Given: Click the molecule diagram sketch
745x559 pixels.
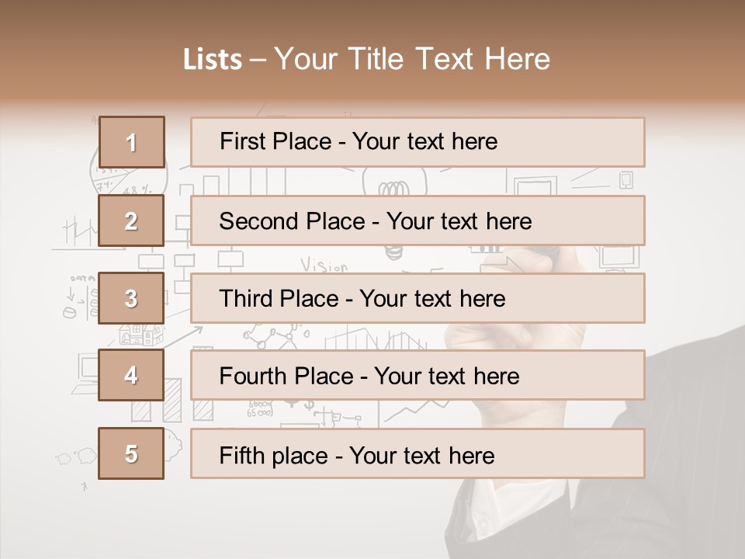Looking at the screenshot, I should (x=272, y=336).
